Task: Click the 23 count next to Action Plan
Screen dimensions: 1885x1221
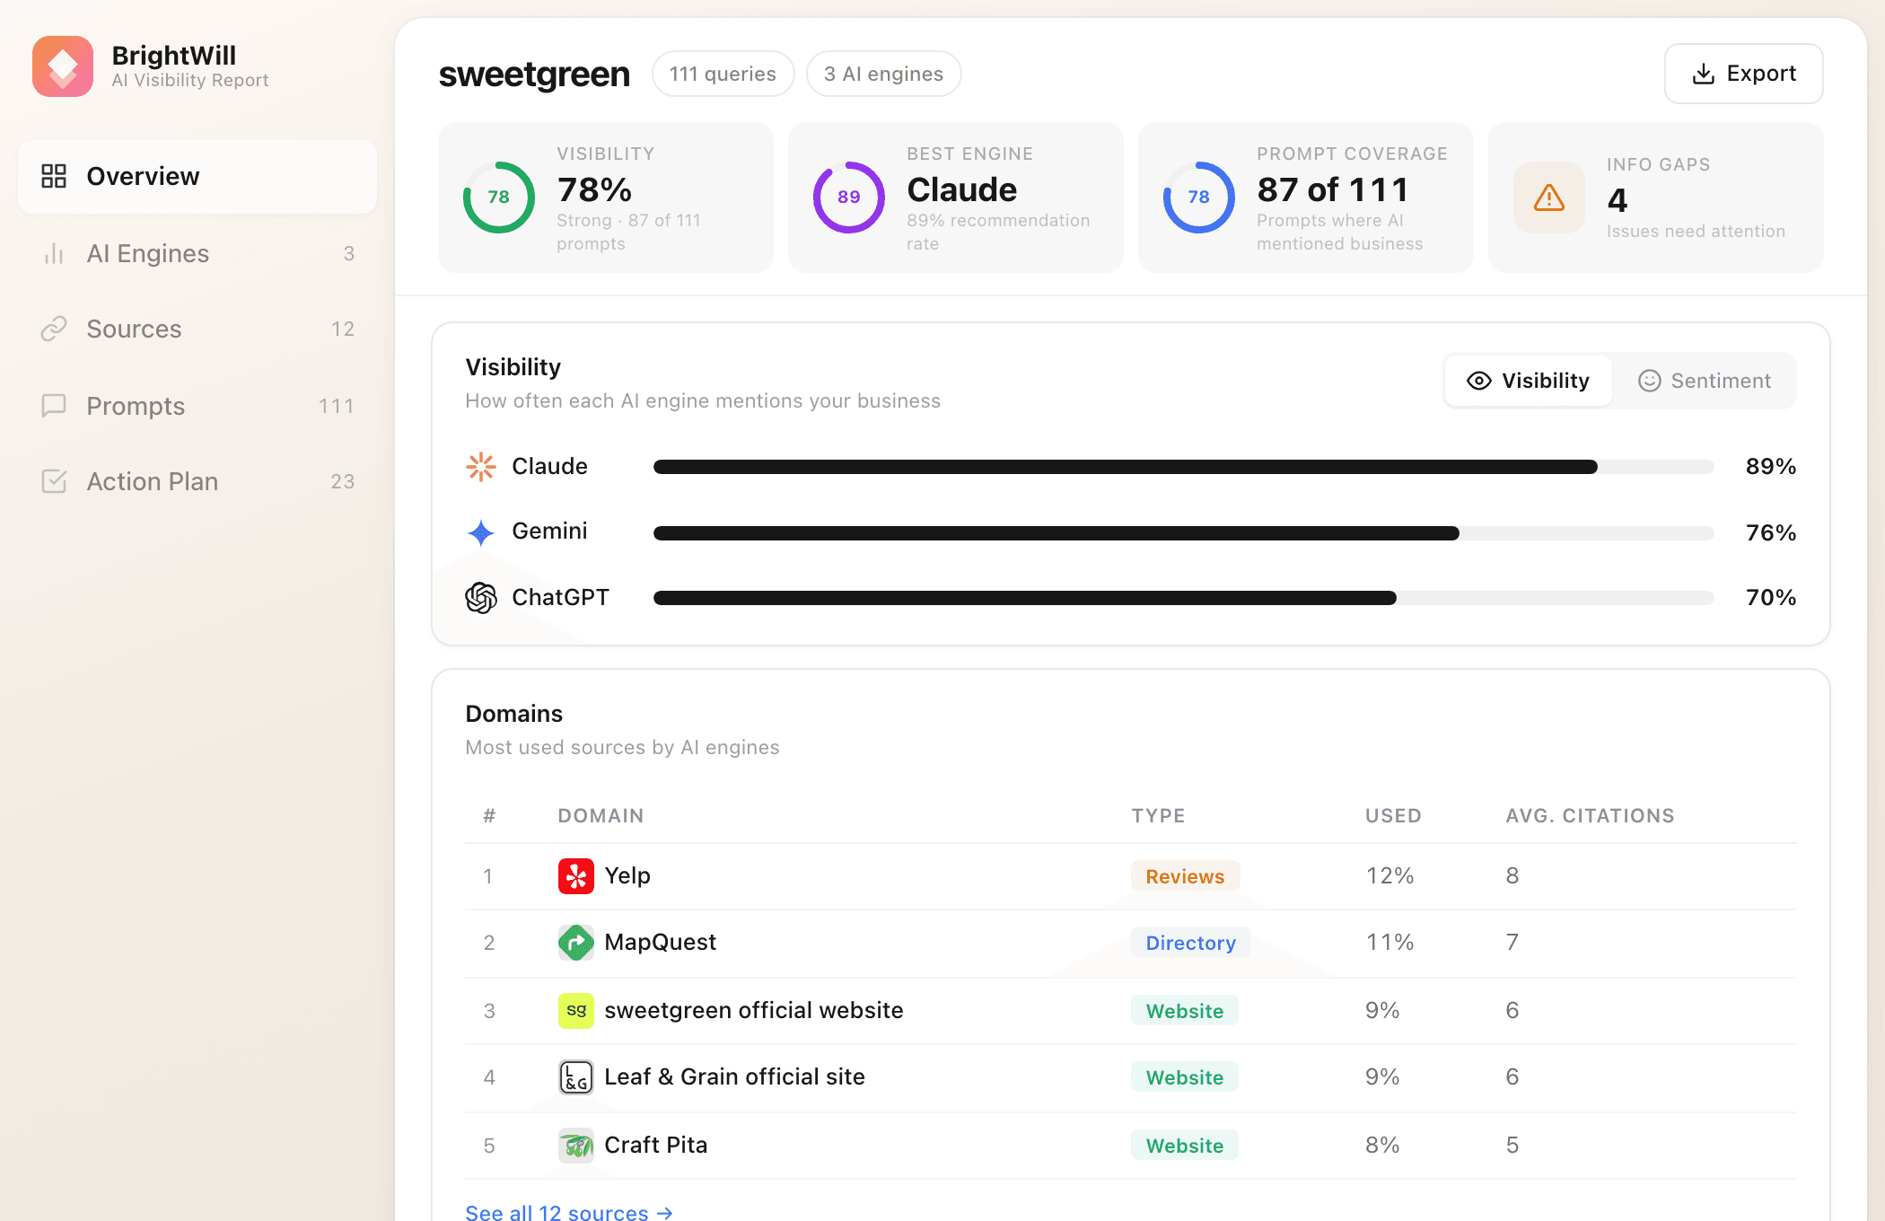Action: pyautogui.click(x=343, y=482)
